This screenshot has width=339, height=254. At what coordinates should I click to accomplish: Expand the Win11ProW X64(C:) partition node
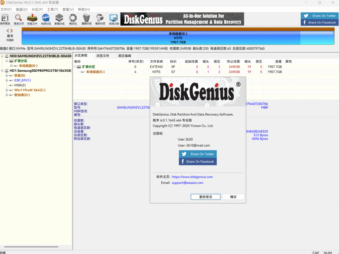(7, 90)
